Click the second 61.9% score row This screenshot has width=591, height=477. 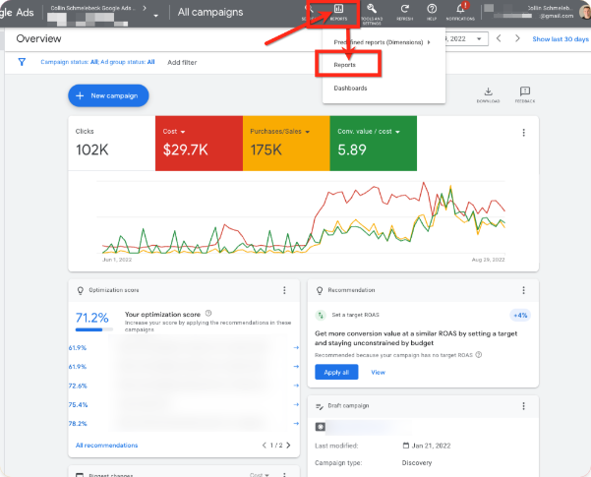(x=78, y=367)
